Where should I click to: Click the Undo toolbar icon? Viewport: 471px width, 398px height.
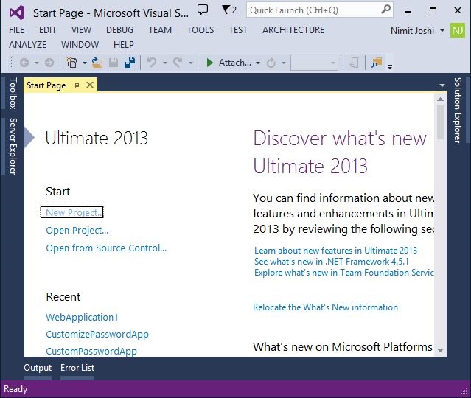(152, 63)
